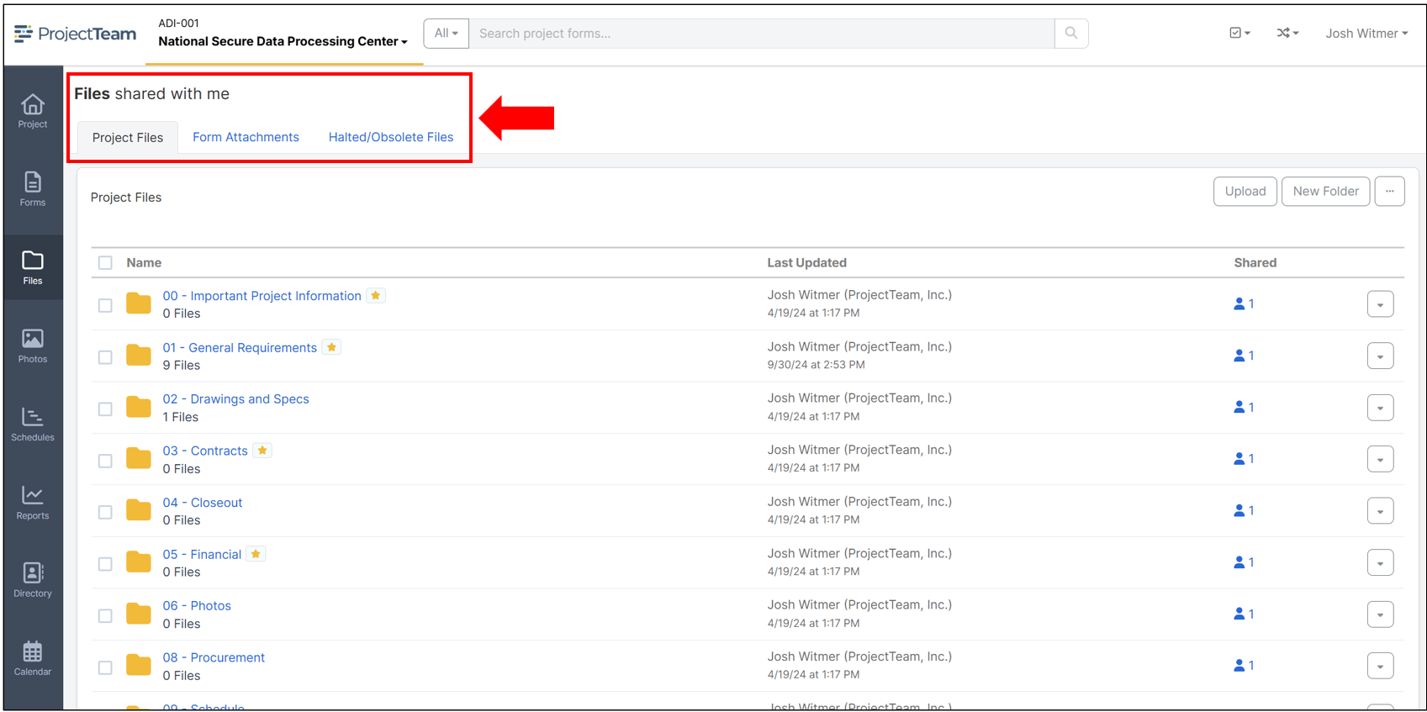Go to Forms in the sidebar

[33, 189]
